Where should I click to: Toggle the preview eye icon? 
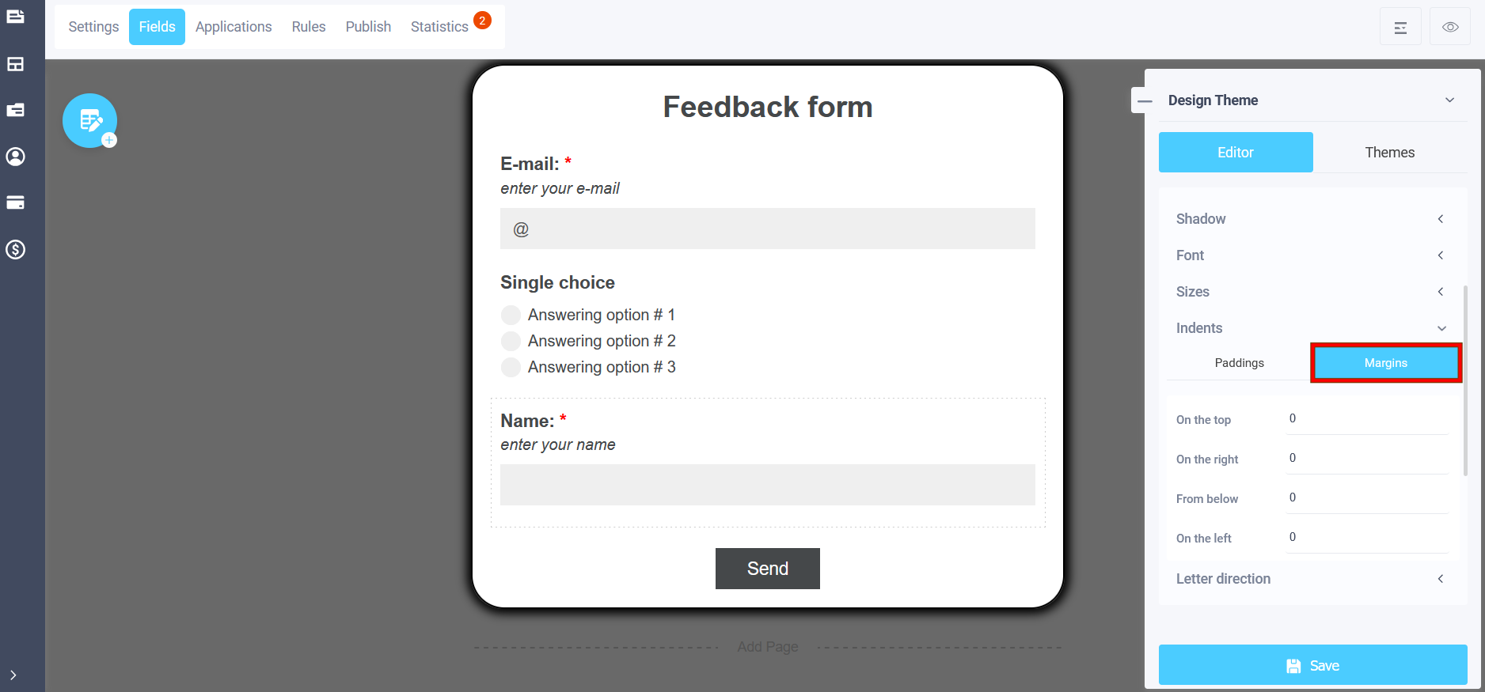[1450, 27]
